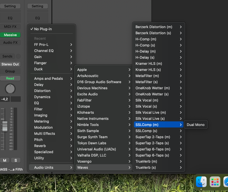Open the Specialized category

[52, 152]
